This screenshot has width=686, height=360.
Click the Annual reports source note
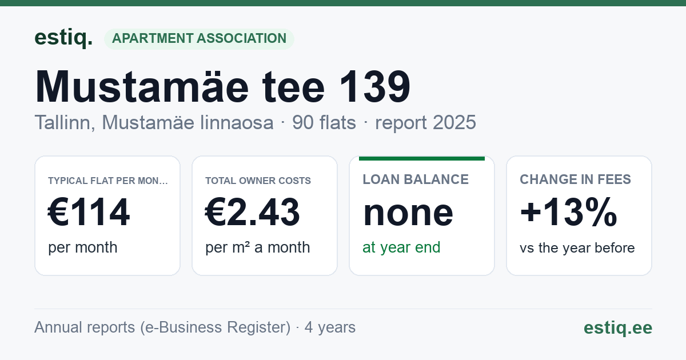click(x=195, y=327)
